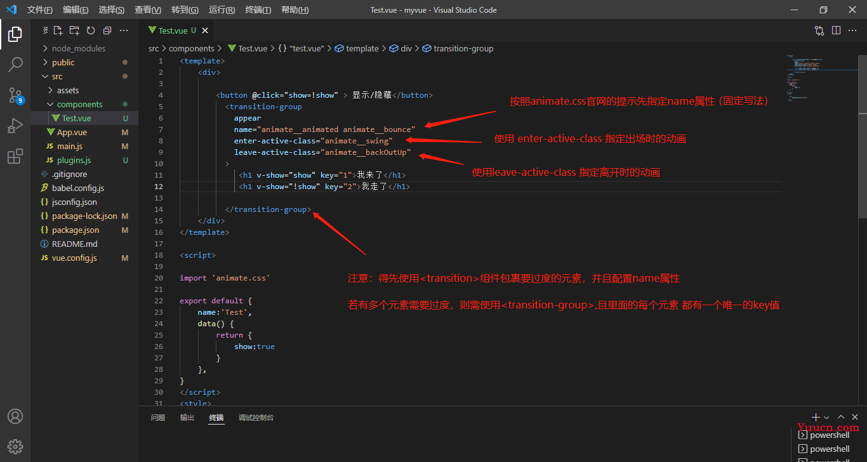Open the Explorer view in the activity bar

(15, 34)
